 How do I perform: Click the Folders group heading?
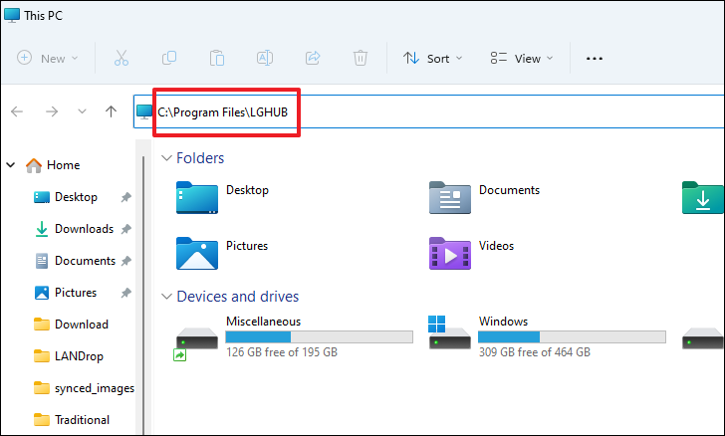200,158
